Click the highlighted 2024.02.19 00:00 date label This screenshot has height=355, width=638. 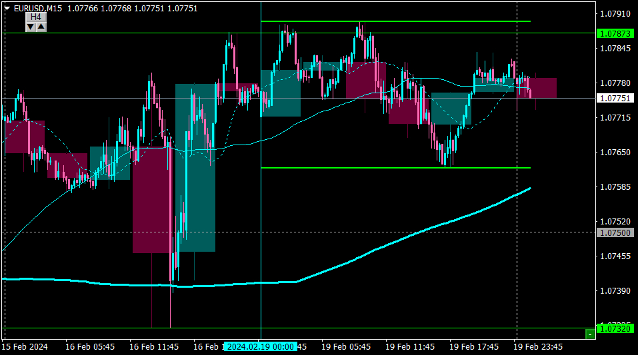pyautogui.click(x=260, y=347)
